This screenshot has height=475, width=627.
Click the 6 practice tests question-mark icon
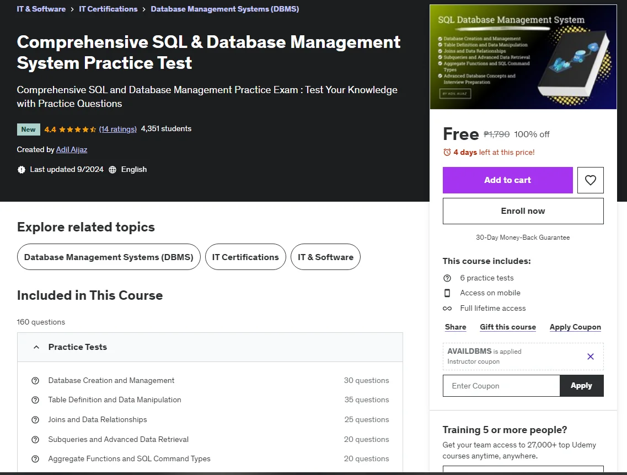point(447,278)
